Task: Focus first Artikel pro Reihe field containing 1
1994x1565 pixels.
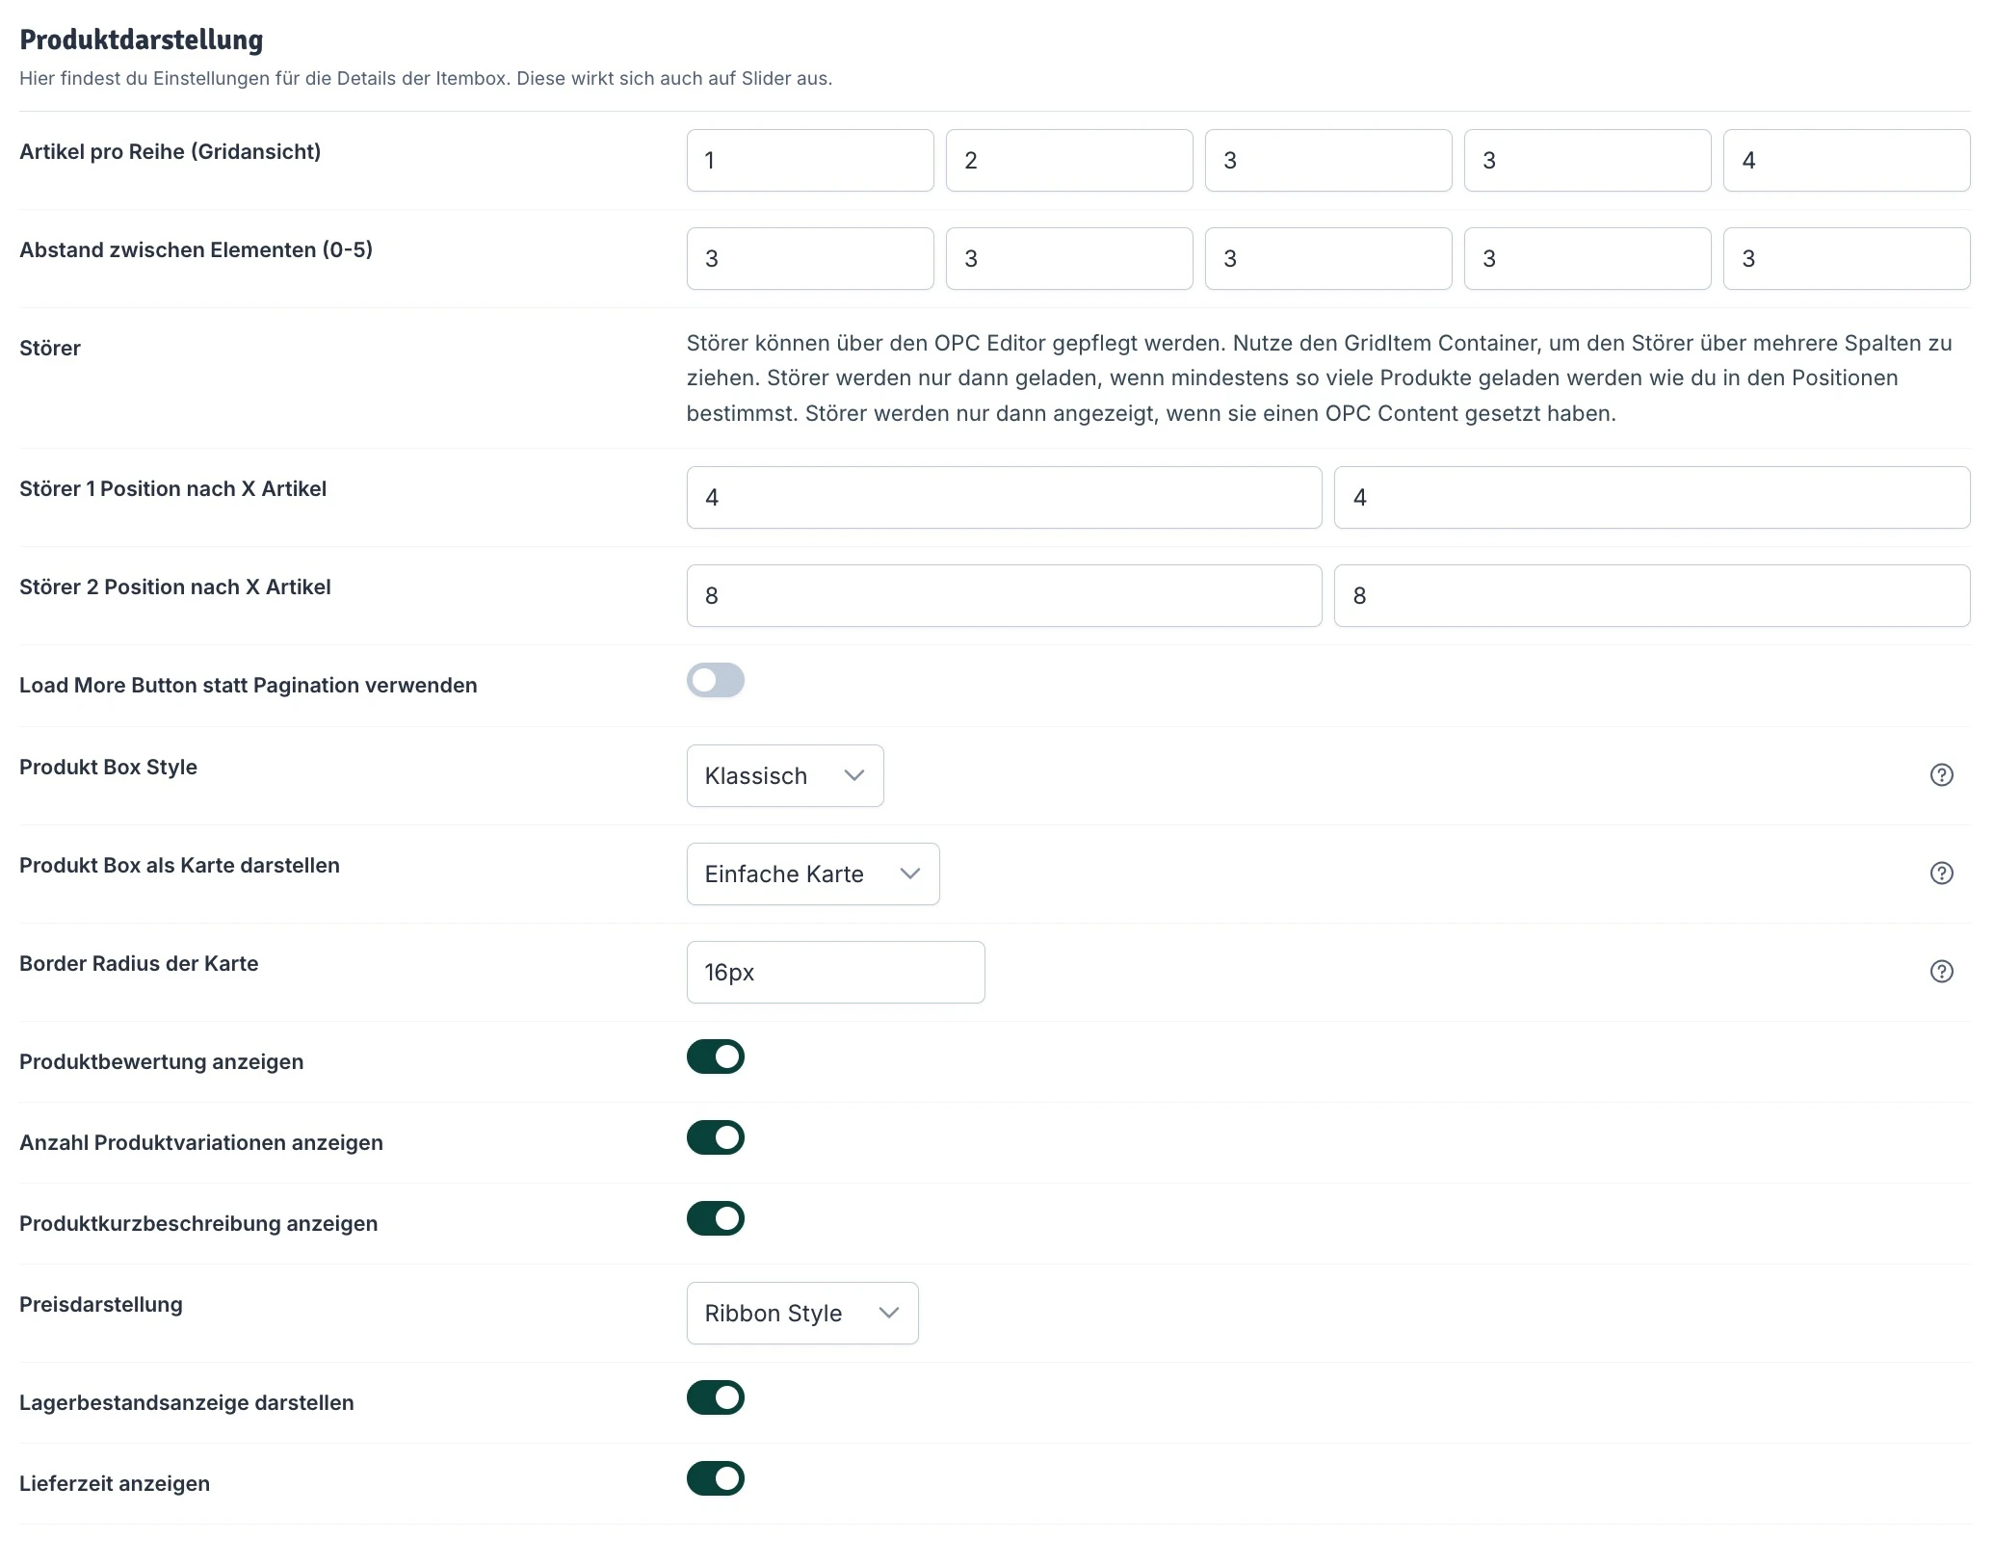Action: [x=809, y=161]
